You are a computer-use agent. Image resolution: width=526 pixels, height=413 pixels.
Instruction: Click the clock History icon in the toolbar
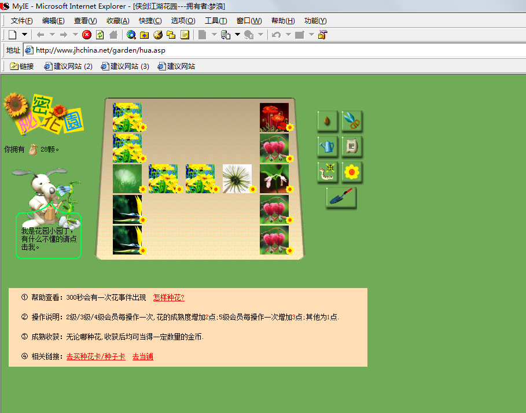tap(157, 35)
